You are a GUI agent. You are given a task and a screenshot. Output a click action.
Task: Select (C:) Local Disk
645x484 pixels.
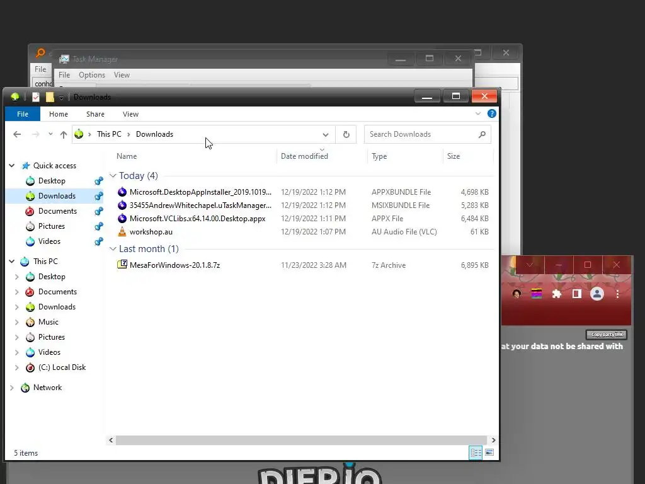(62, 367)
